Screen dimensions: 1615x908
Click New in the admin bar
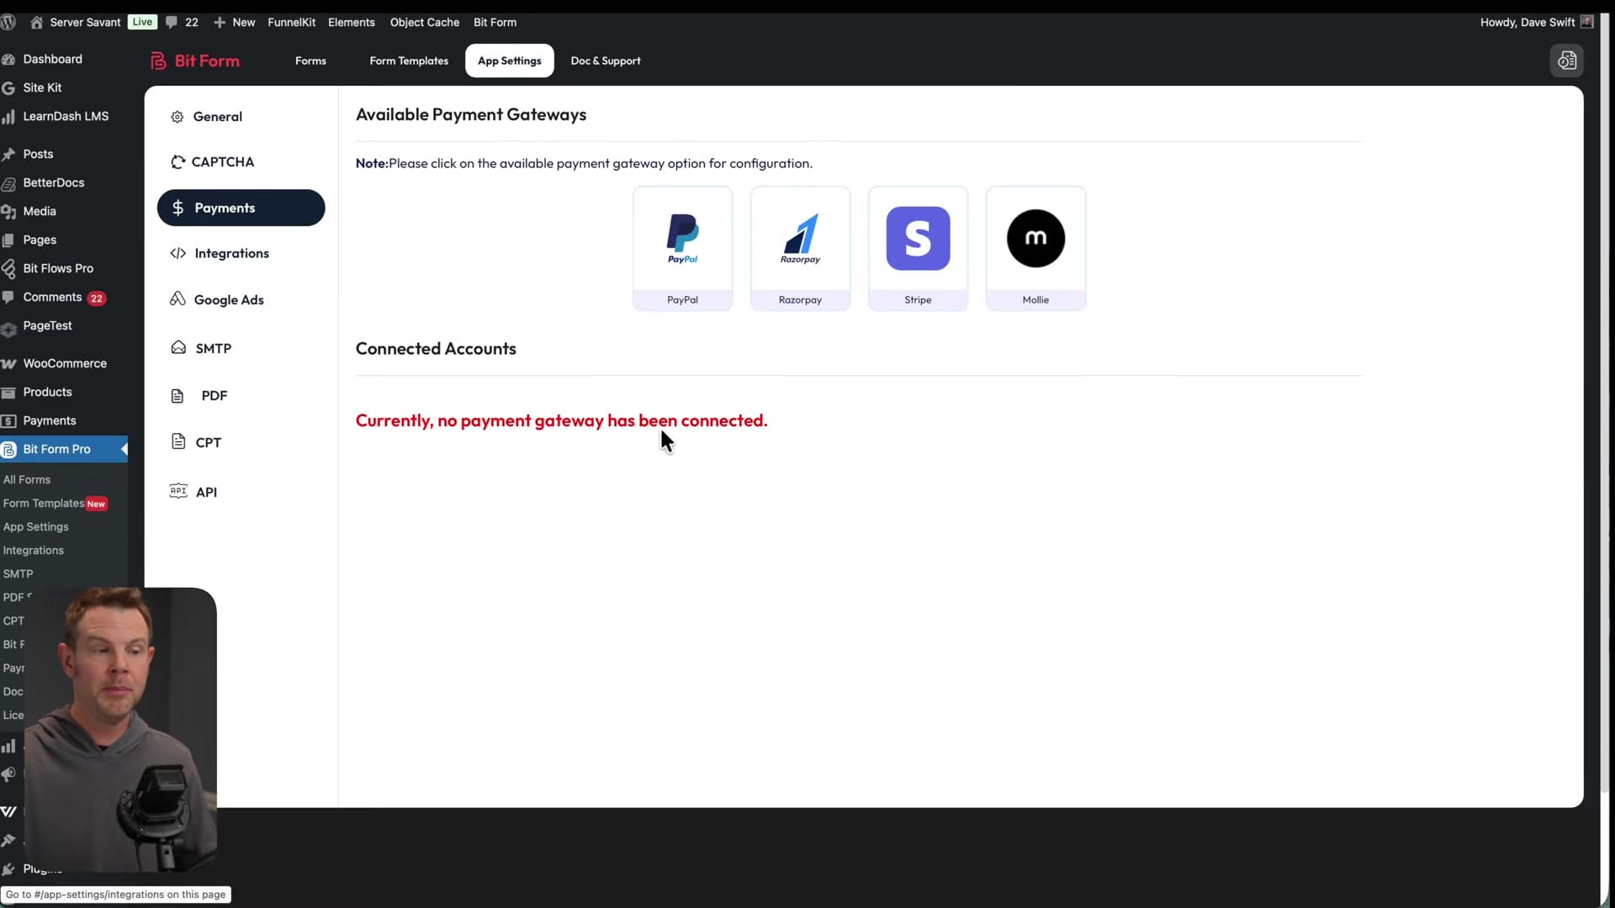(x=235, y=22)
